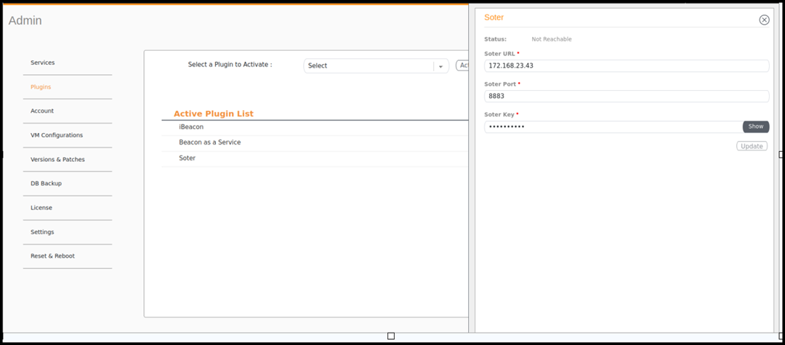The width and height of the screenshot is (785, 345).
Task: Click the Admin page heading
Action: tap(25, 20)
